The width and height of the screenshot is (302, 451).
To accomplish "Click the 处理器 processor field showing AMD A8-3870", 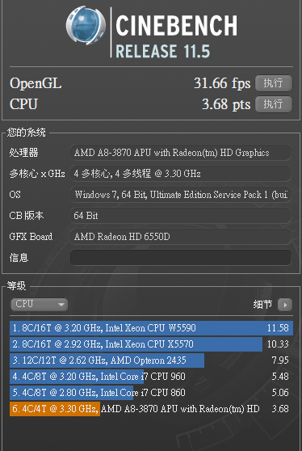I will click(180, 153).
